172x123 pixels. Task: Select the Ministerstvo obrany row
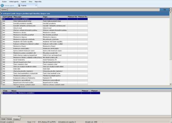click(45, 33)
